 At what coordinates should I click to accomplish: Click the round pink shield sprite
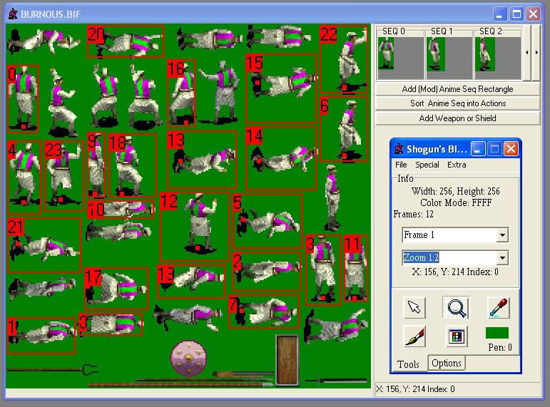point(188,359)
